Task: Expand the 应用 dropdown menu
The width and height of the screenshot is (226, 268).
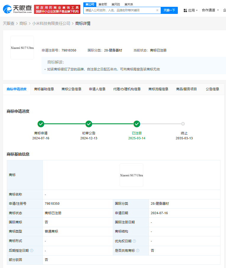Action: click(191, 10)
